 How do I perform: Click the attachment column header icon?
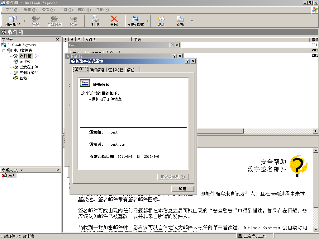click(x=72, y=40)
